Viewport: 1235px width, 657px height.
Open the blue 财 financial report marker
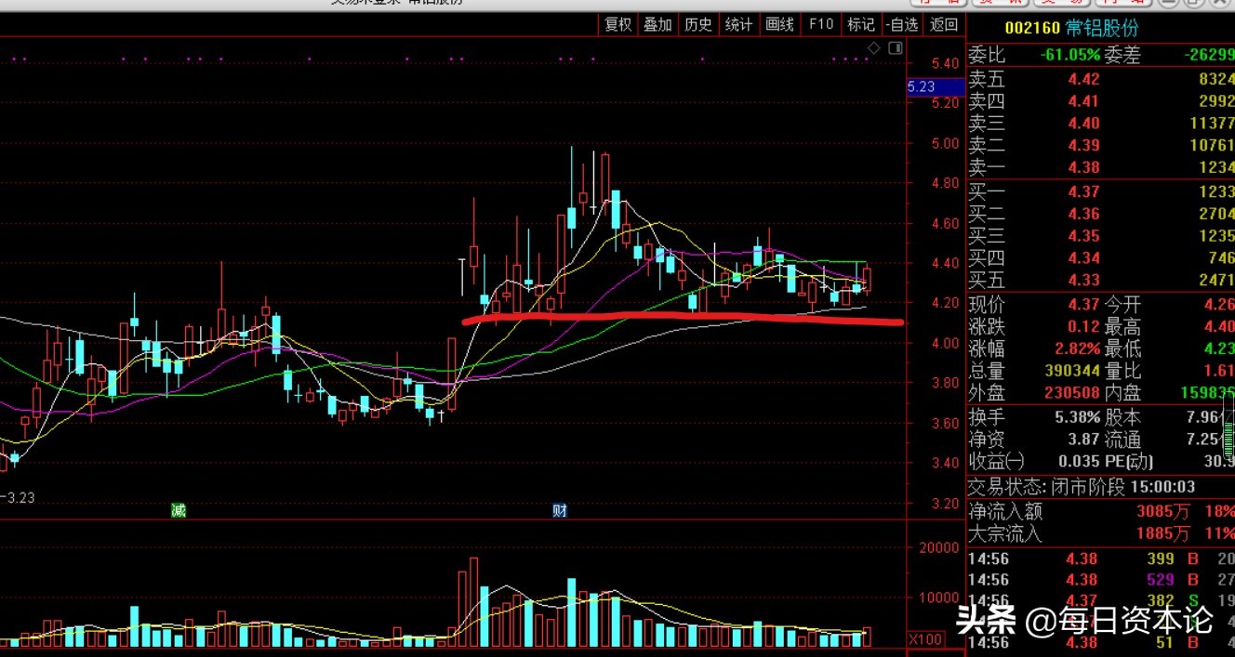(560, 510)
